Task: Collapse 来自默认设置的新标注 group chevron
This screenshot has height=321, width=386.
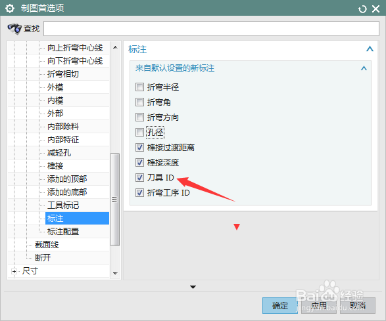Action: (364, 68)
